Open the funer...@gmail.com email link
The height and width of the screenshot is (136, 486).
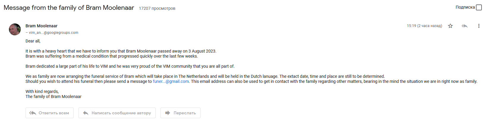tap(171, 81)
